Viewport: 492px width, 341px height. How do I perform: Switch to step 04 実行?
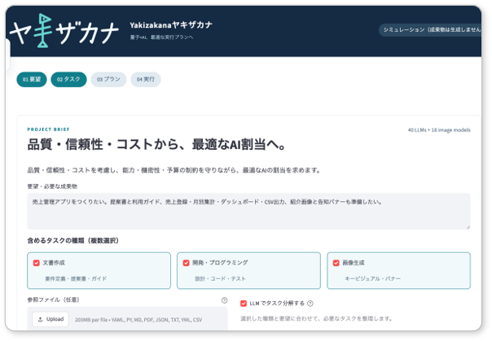point(146,79)
